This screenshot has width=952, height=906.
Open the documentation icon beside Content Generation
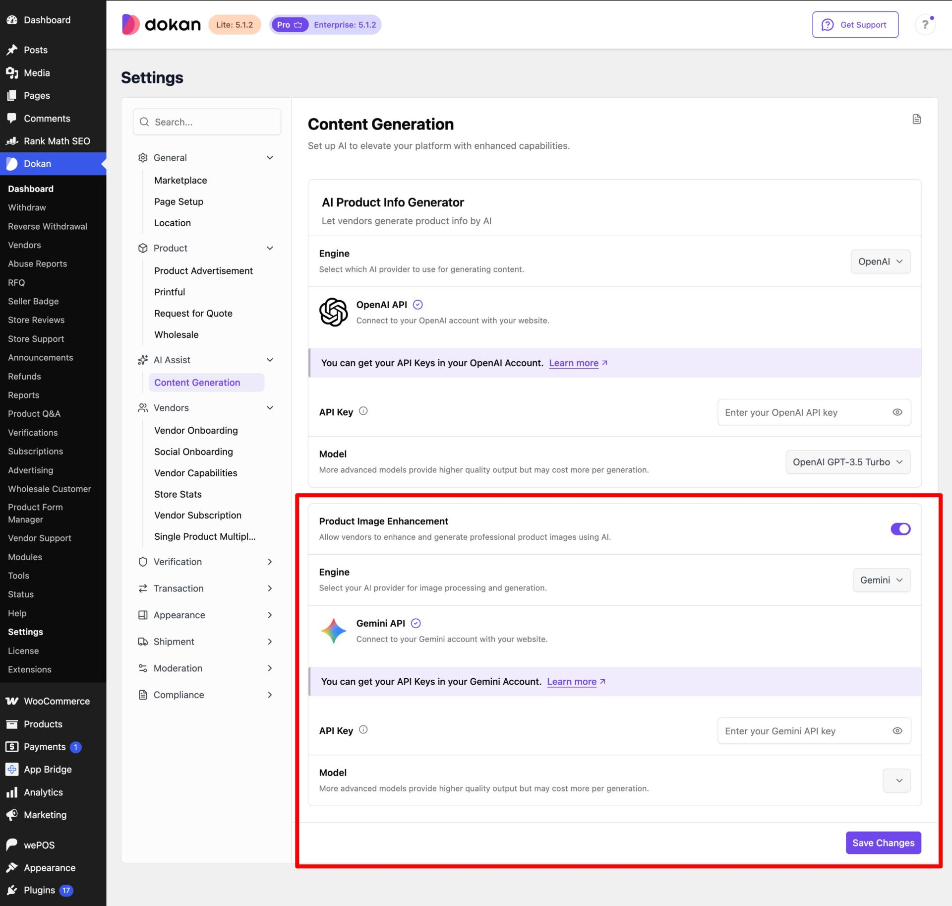[x=916, y=119]
